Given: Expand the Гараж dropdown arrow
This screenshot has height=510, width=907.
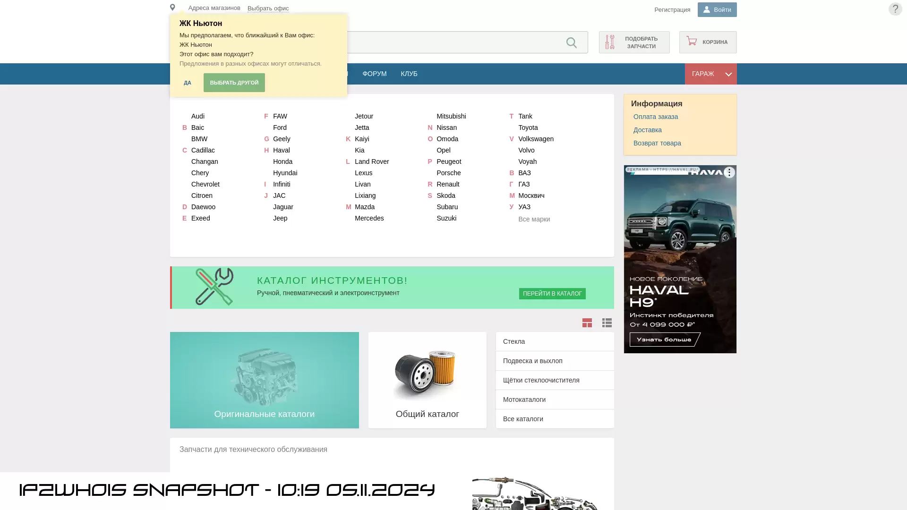Looking at the screenshot, I should [728, 74].
